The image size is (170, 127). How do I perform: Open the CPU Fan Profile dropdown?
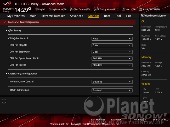coord(112,65)
